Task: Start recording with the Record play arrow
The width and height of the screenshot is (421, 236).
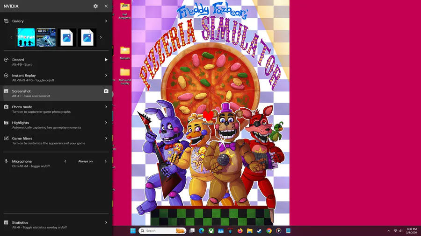Action: tap(106, 60)
